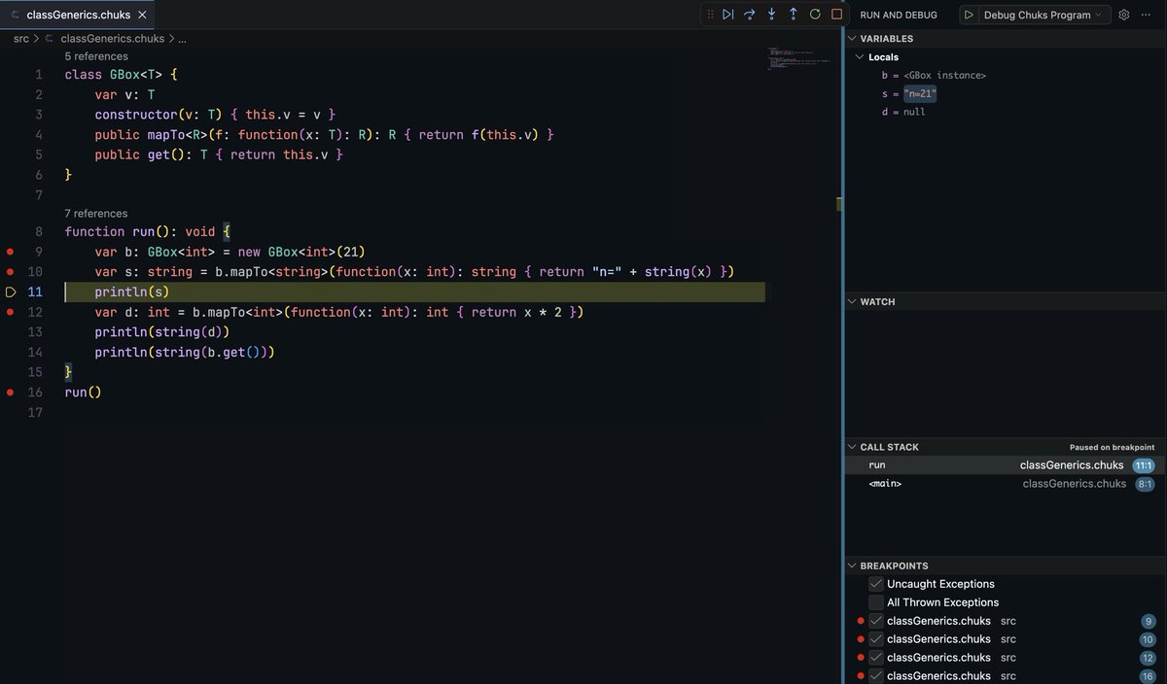
Task: Click println(s) on highlighted line 11
Action: (132, 291)
